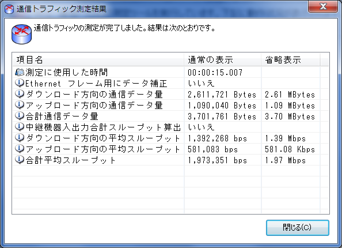Select the 581.08 Kbps upload throughput cell
342x248 pixels.
[x=290, y=149]
